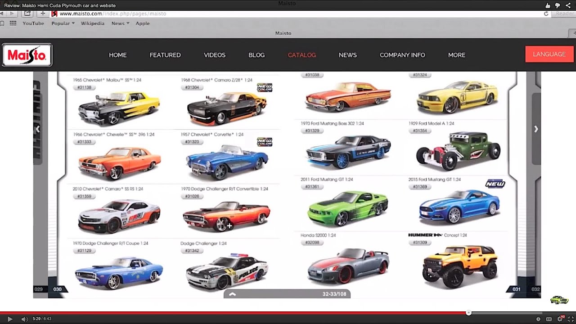Click item number tag #32098
Image resolution: width=576 pixels, height=324 pixels.
[312, 242]
